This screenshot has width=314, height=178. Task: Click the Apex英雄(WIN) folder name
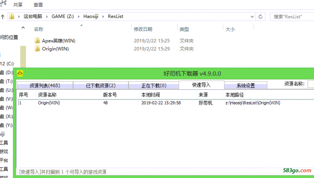(58, 41)
